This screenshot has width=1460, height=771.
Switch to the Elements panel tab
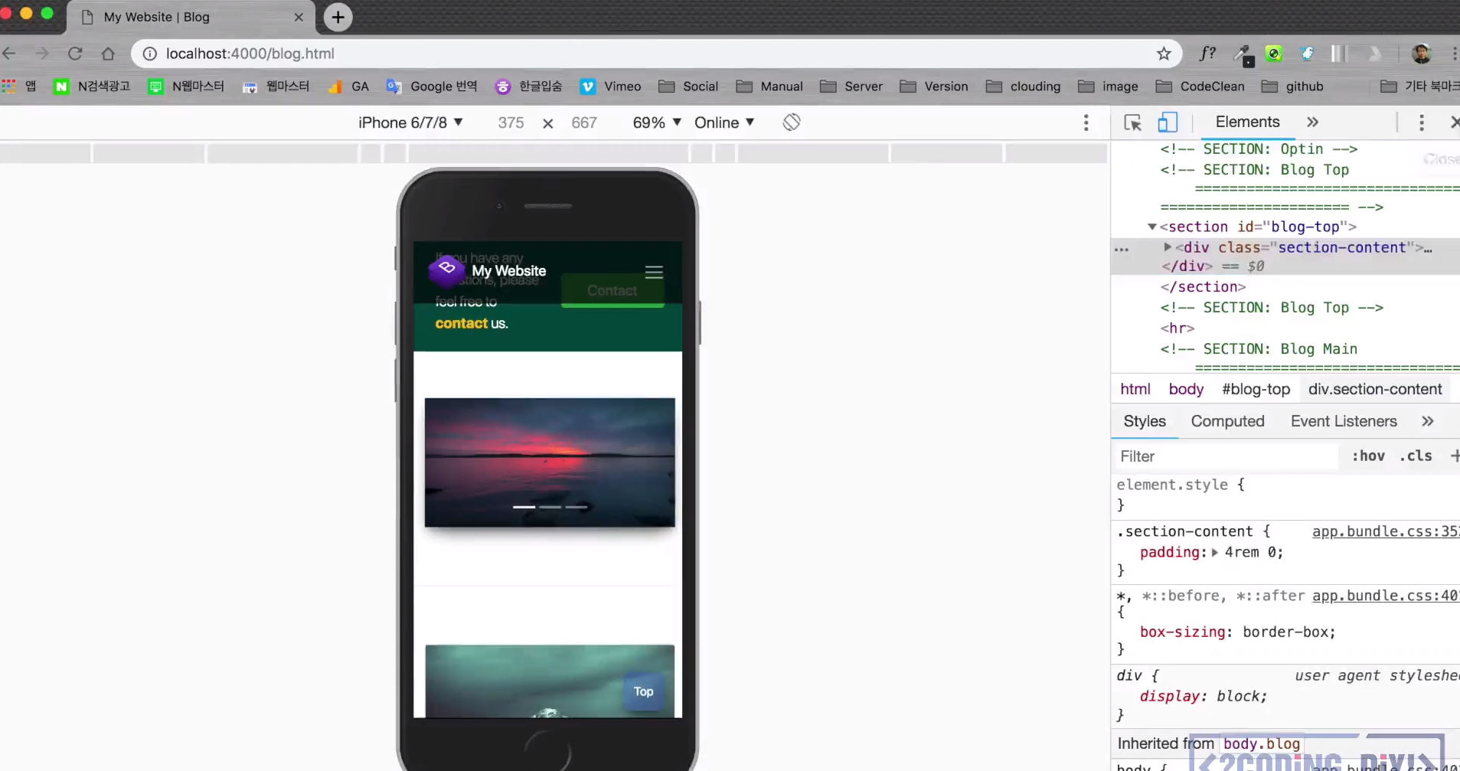(x=1247, y=123)
